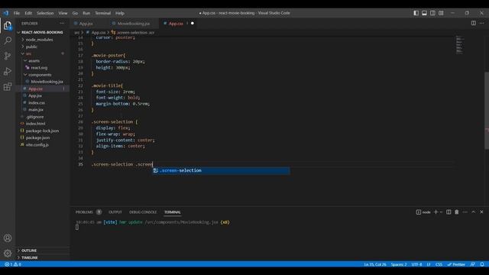Image resolution: width=489 pixels, height=275 pixels.
Task: Open Customize Layout icon
Action: 441,13
